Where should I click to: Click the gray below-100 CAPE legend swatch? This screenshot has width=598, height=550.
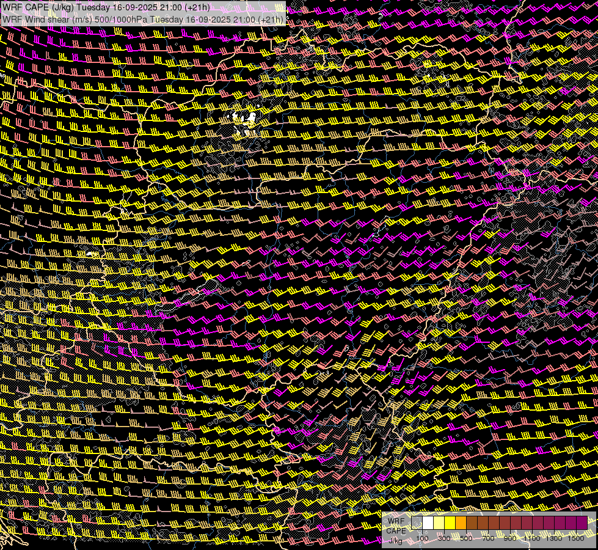(417, 523)
